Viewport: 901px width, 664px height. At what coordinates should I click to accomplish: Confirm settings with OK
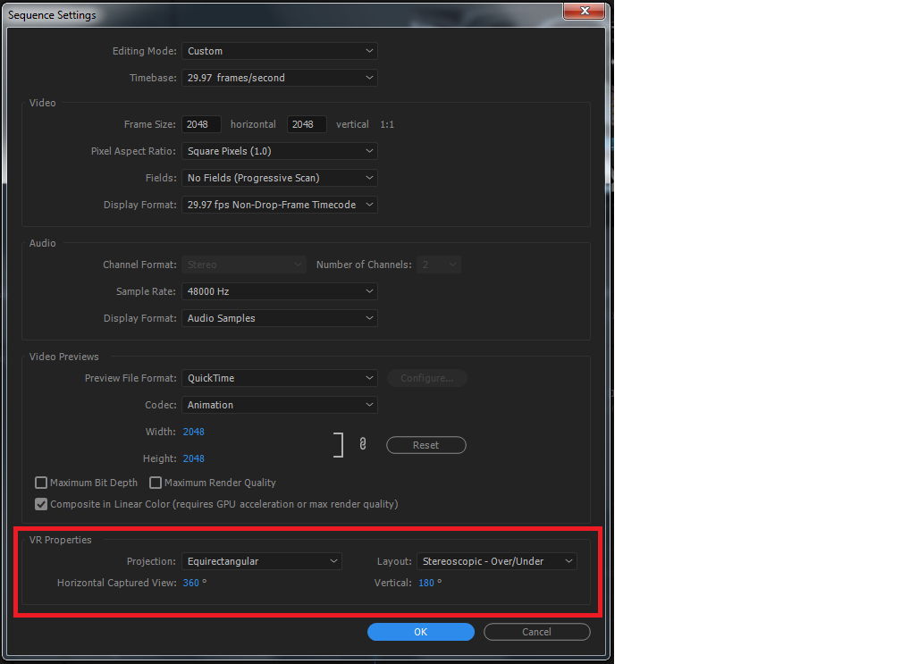point(421,632)
